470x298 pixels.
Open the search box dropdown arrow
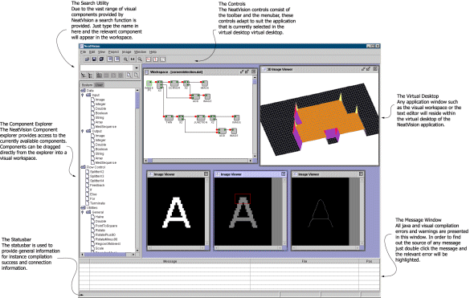coord(137,68)
